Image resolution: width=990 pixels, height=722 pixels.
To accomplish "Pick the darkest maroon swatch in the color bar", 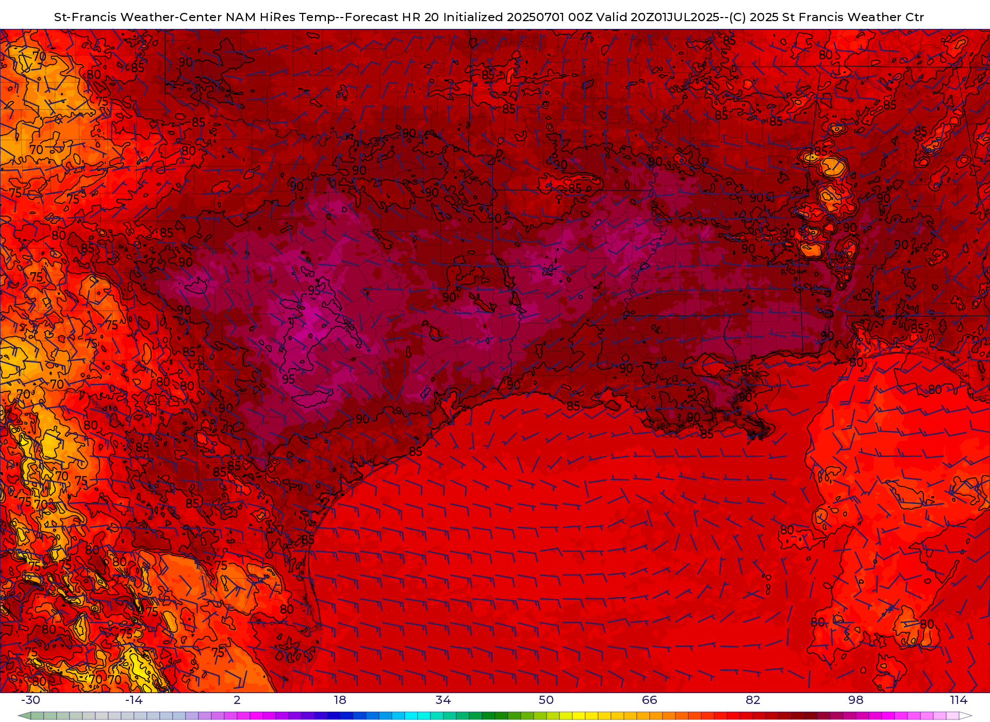I will tap(811, 715).
